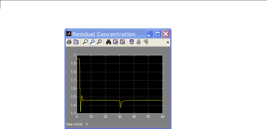Click the greyed lock axes selection icon
This screenshot has height=129, width=267.
click(139, 42)
